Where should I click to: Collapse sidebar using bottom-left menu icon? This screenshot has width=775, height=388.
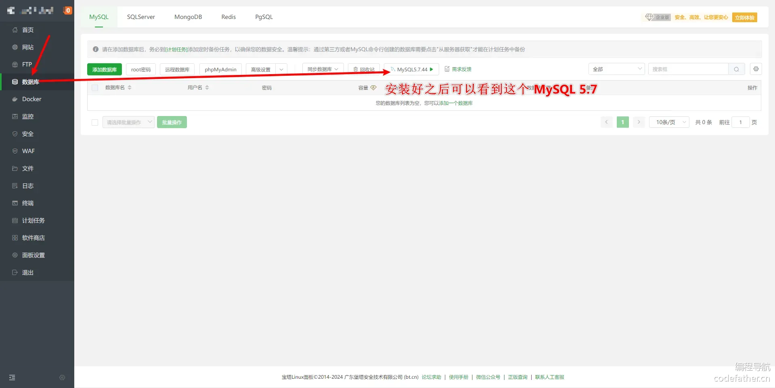(x=12, y=378)
